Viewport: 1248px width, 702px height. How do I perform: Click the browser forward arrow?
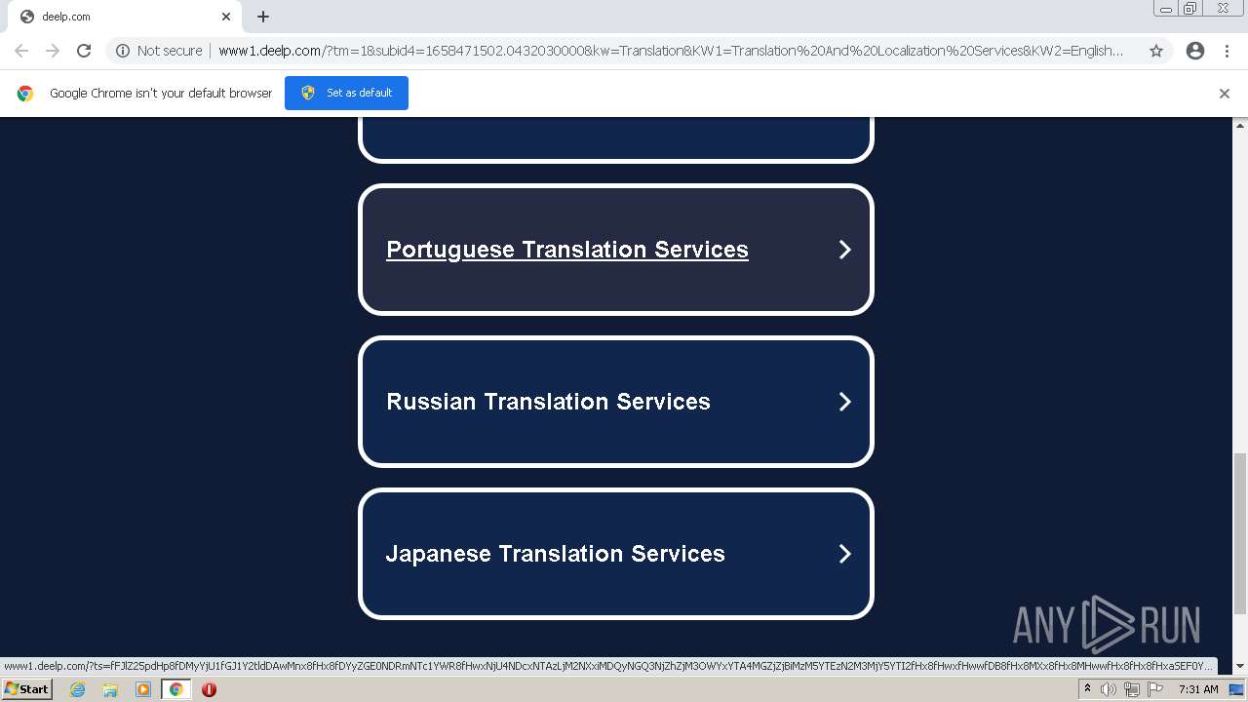53,51
